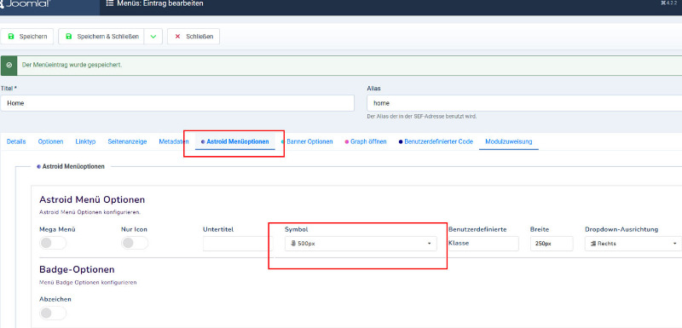The height and width of the screenshot is (328, 682).
Task: Switch to the Seitenanzeige tab
Action: point(127,141)
